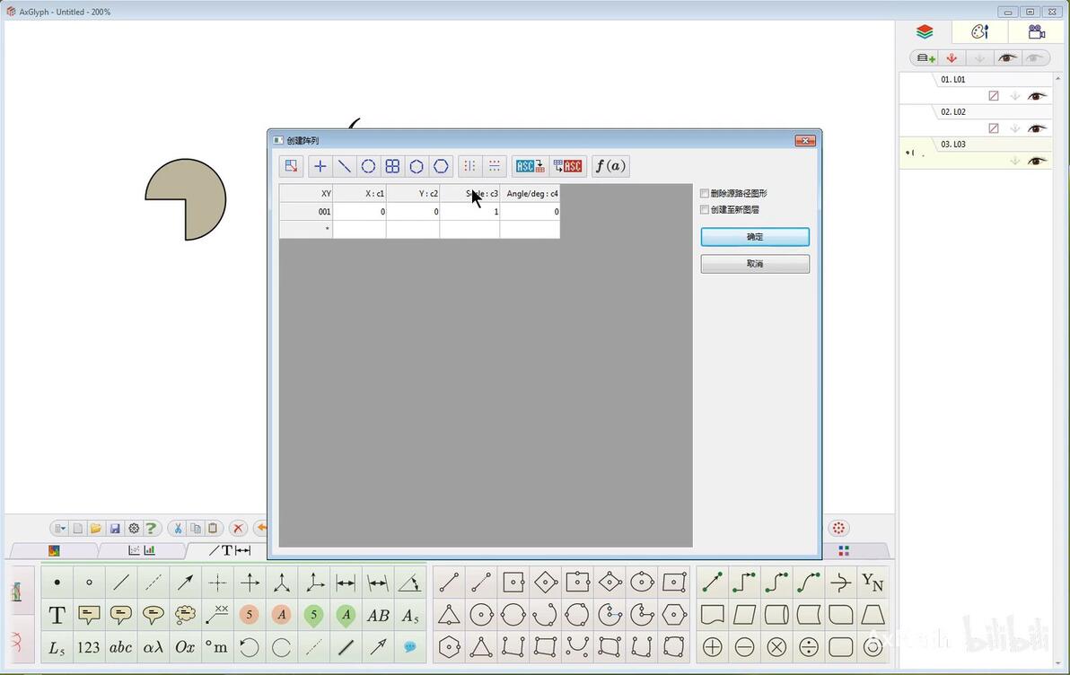Select the 123 numbering tool
This screenshot has width=1070, height=675.
coord(89,647)
